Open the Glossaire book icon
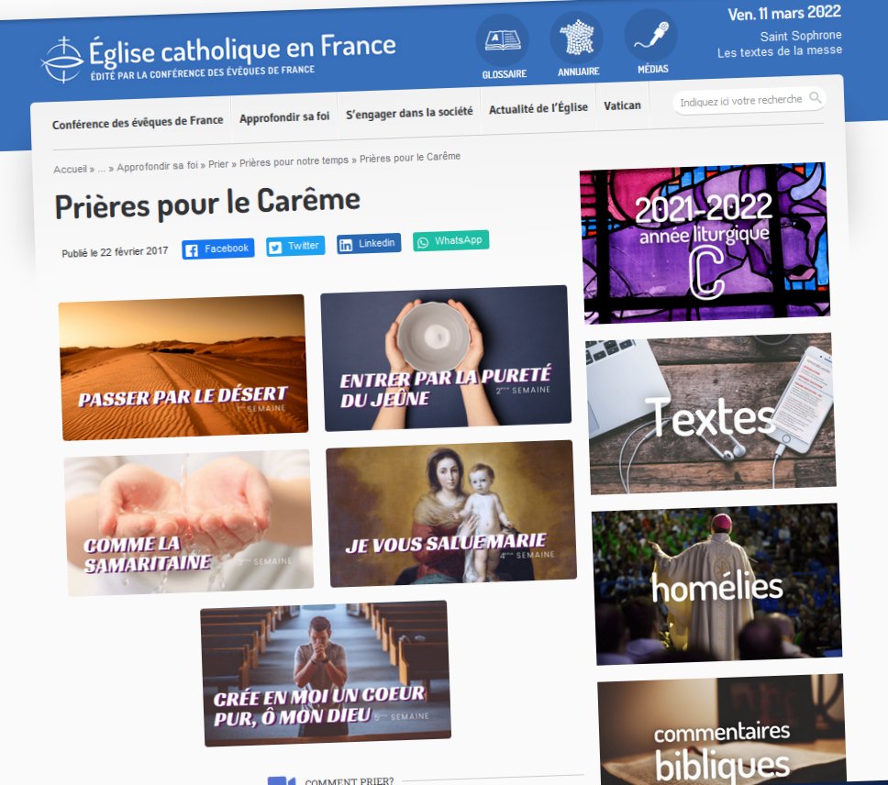 (503, 40)
